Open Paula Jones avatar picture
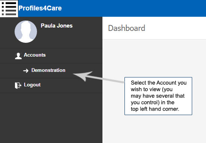 click(x=26, y=32)
